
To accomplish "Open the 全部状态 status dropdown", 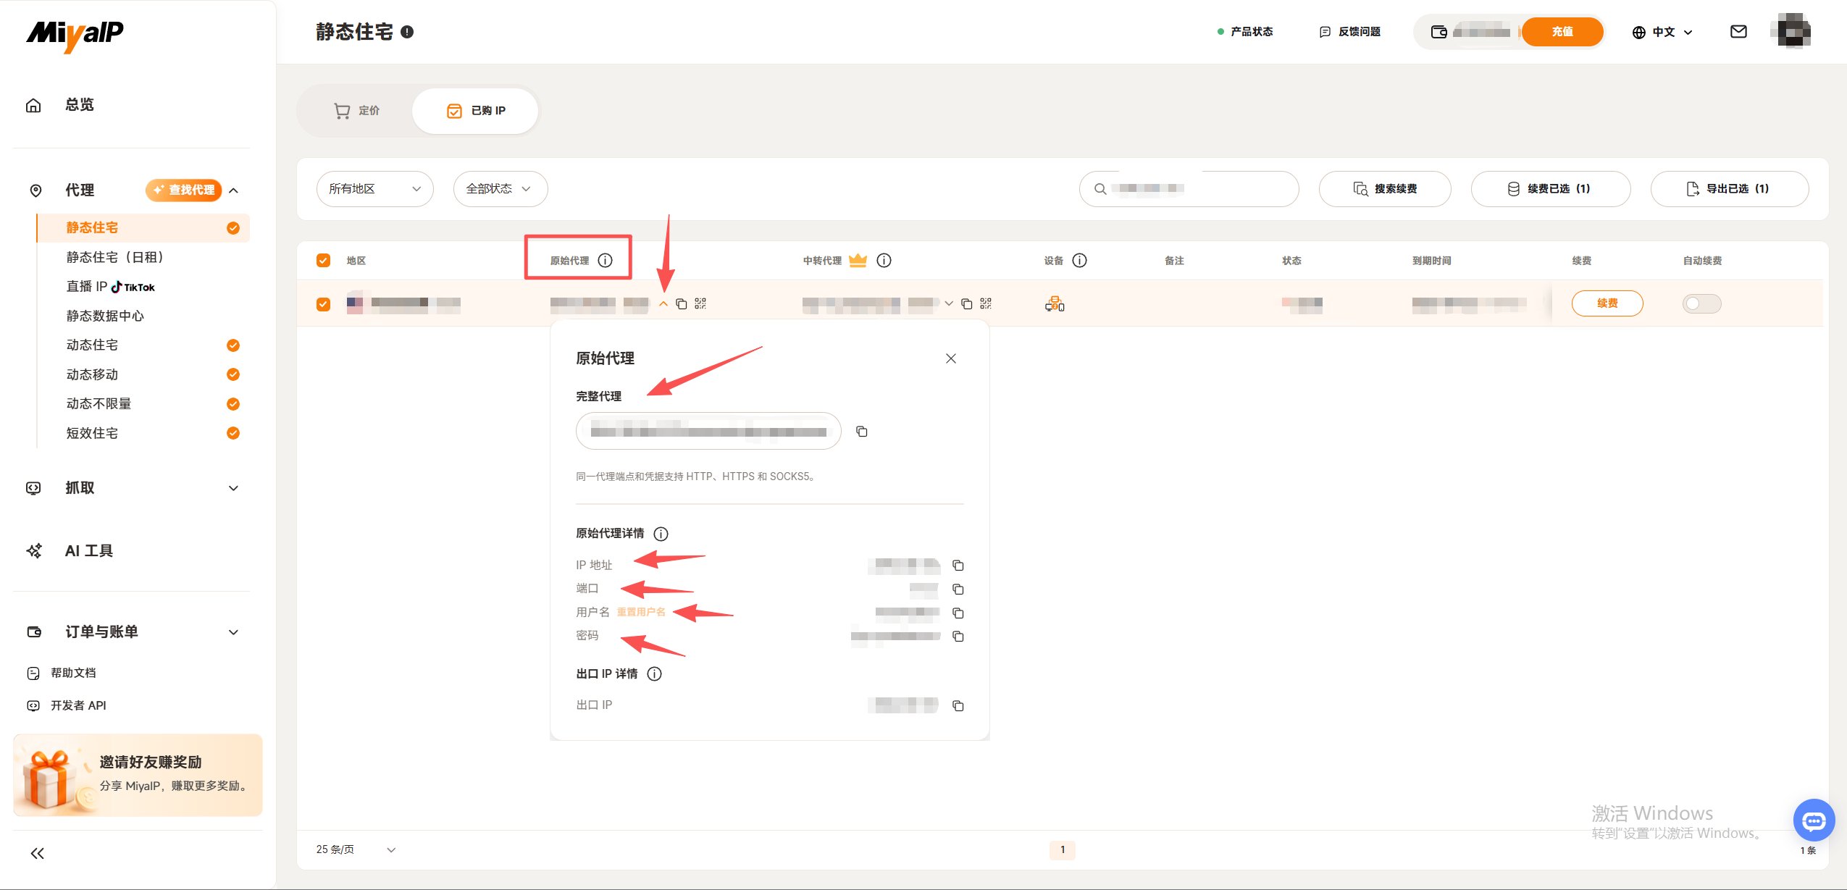I will tap(500, 189).
